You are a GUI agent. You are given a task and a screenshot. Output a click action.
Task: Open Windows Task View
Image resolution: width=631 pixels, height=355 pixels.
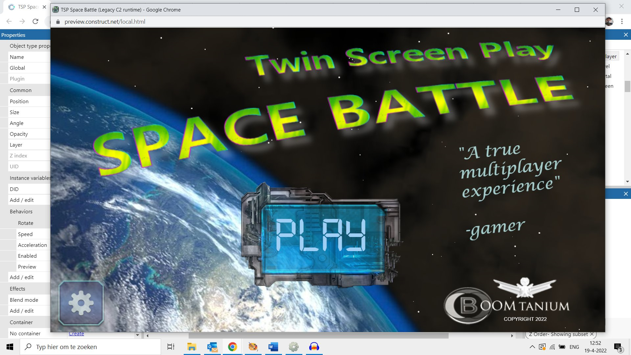coord(171,347)
